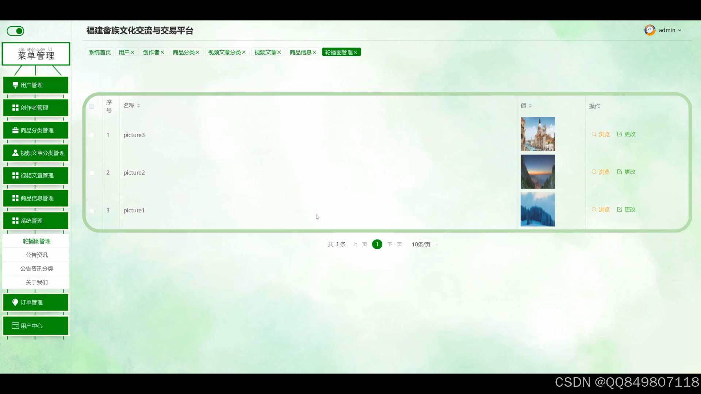Viewport: 701px width, 394px height.
Task: Close the 商品信息 tab with X icon
Action: coord(314,53)
